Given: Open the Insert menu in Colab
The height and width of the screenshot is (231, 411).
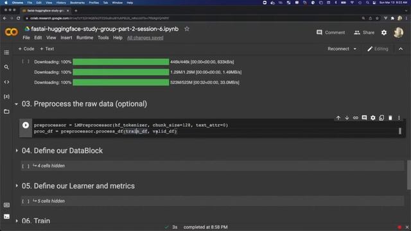Looking at the screenshot, I should pos(66,38).
